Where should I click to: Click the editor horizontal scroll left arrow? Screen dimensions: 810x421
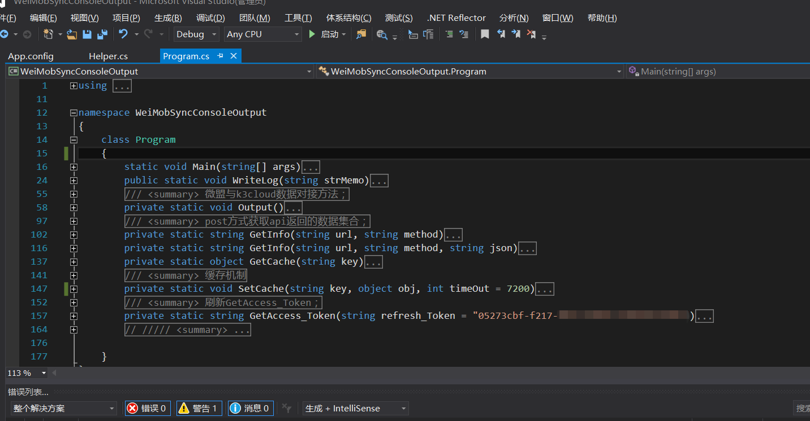click(54, 373)
